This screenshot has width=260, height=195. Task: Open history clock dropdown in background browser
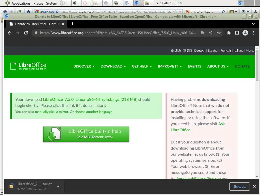point(245,12)
